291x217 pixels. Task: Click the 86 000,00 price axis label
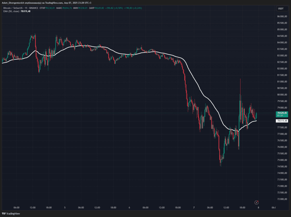(282, 16)
